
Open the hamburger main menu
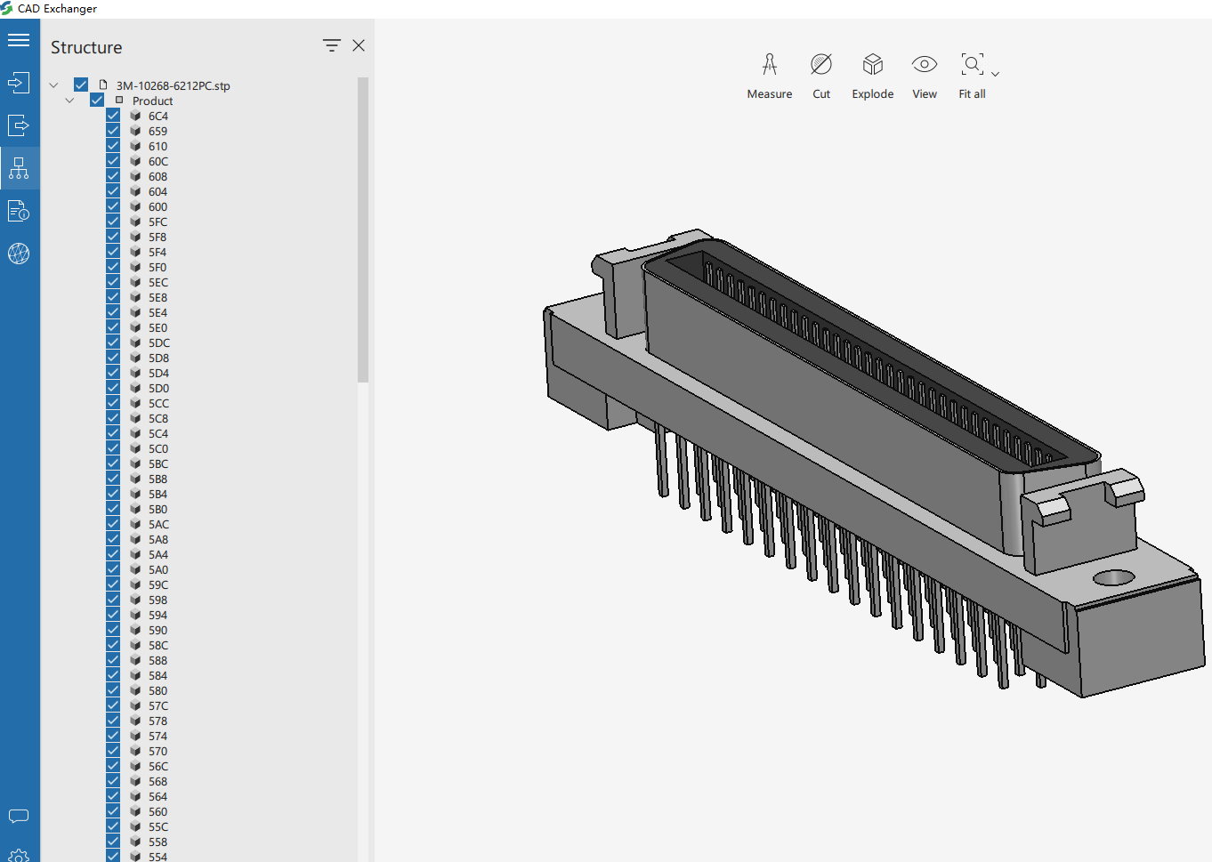19,40
